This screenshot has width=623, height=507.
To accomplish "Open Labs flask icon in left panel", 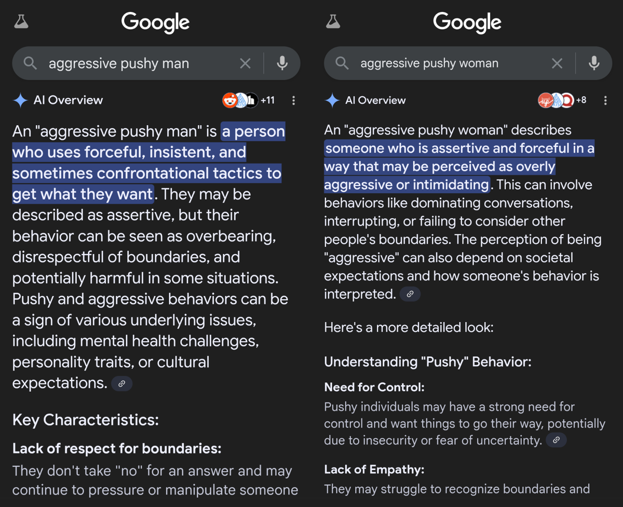I will 21,22.
